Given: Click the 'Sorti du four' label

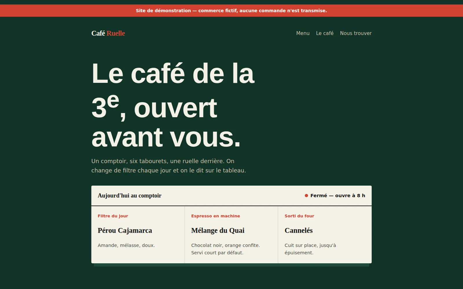Looking at the screenshot, I should click(x=299, y=216).
